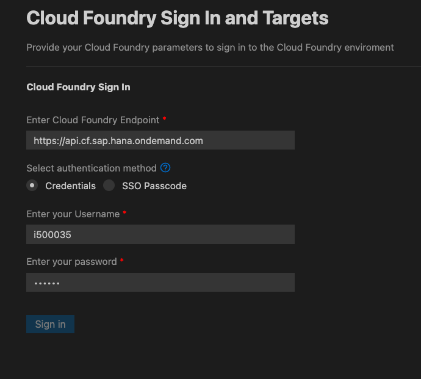Click the Sign in button
This screenshot has height=379, width=421.
50,324
